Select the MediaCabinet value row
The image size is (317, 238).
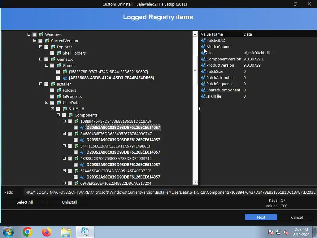pyautogui.click(x=258, y=46)
